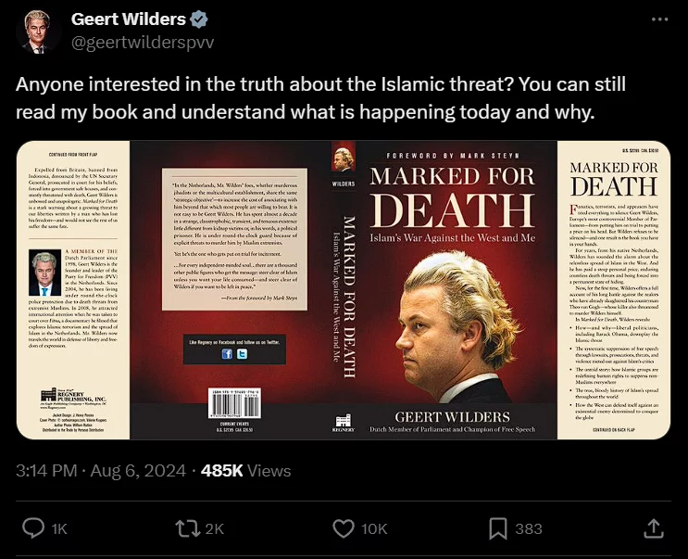This screenshot has width=688, height=559.
Task: Click the reply speech bubble icon
Action: [33, 528]
